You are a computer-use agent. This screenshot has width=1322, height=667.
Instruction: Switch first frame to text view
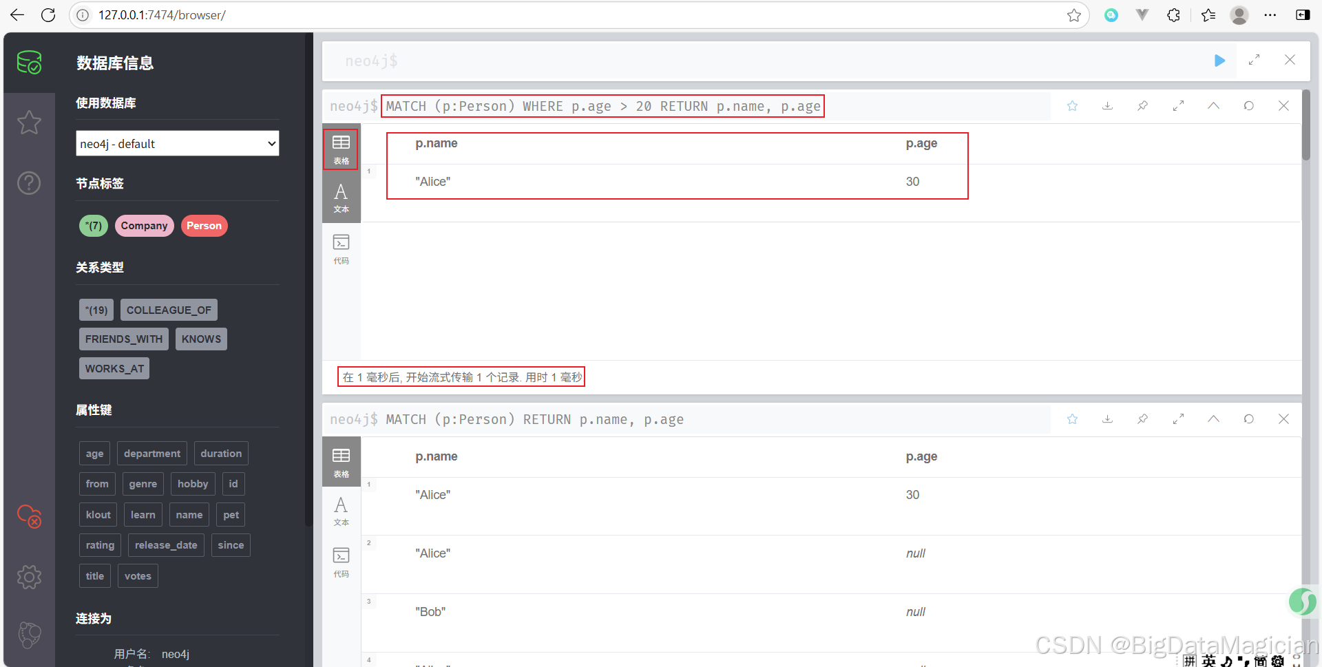click(x=341, y=198)
